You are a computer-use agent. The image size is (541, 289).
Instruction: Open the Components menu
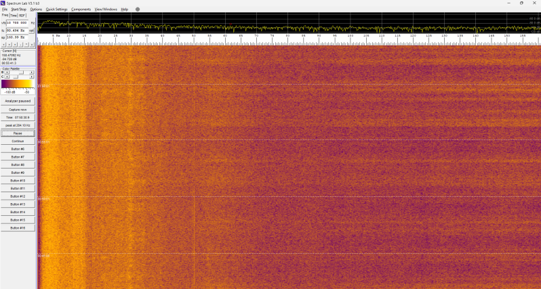tap(81, 9)
